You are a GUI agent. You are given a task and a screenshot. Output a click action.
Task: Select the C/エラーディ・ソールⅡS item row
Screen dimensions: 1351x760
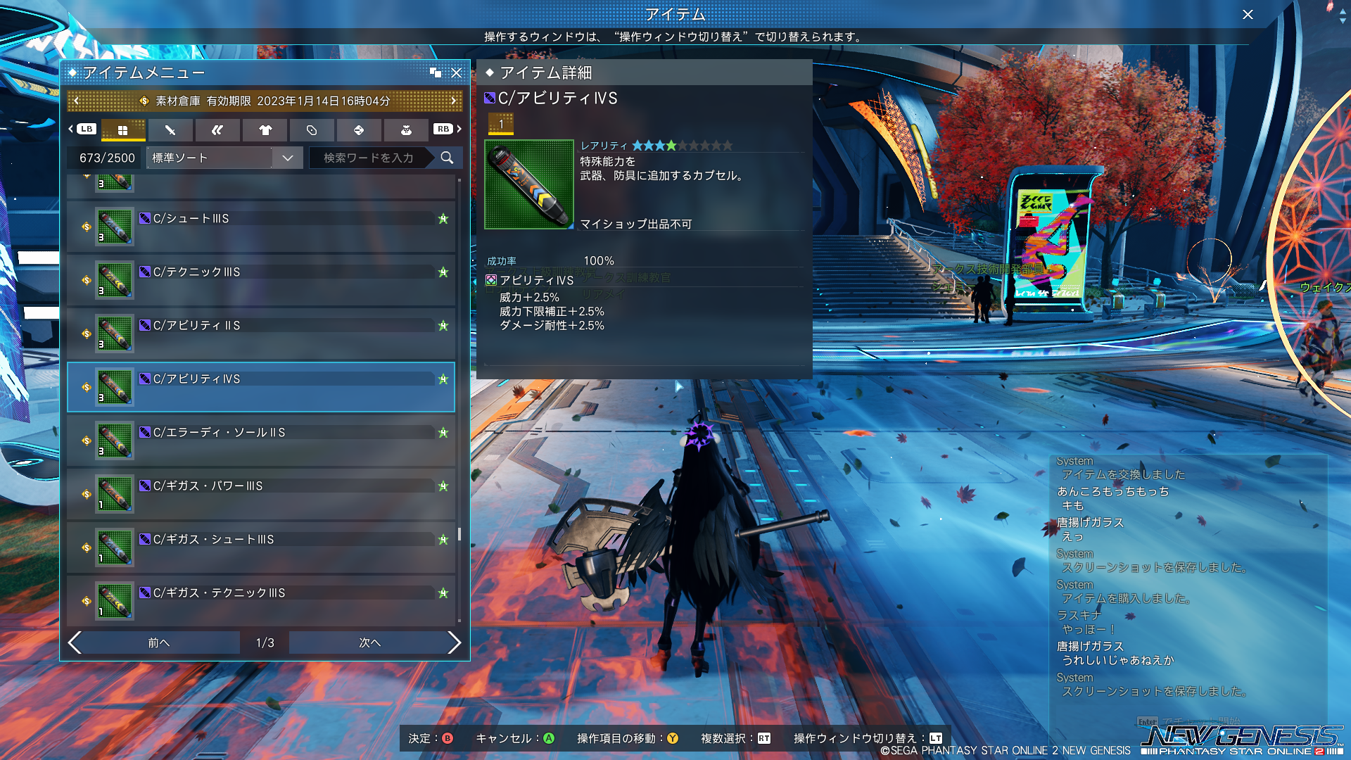click(x=261, y=441)
